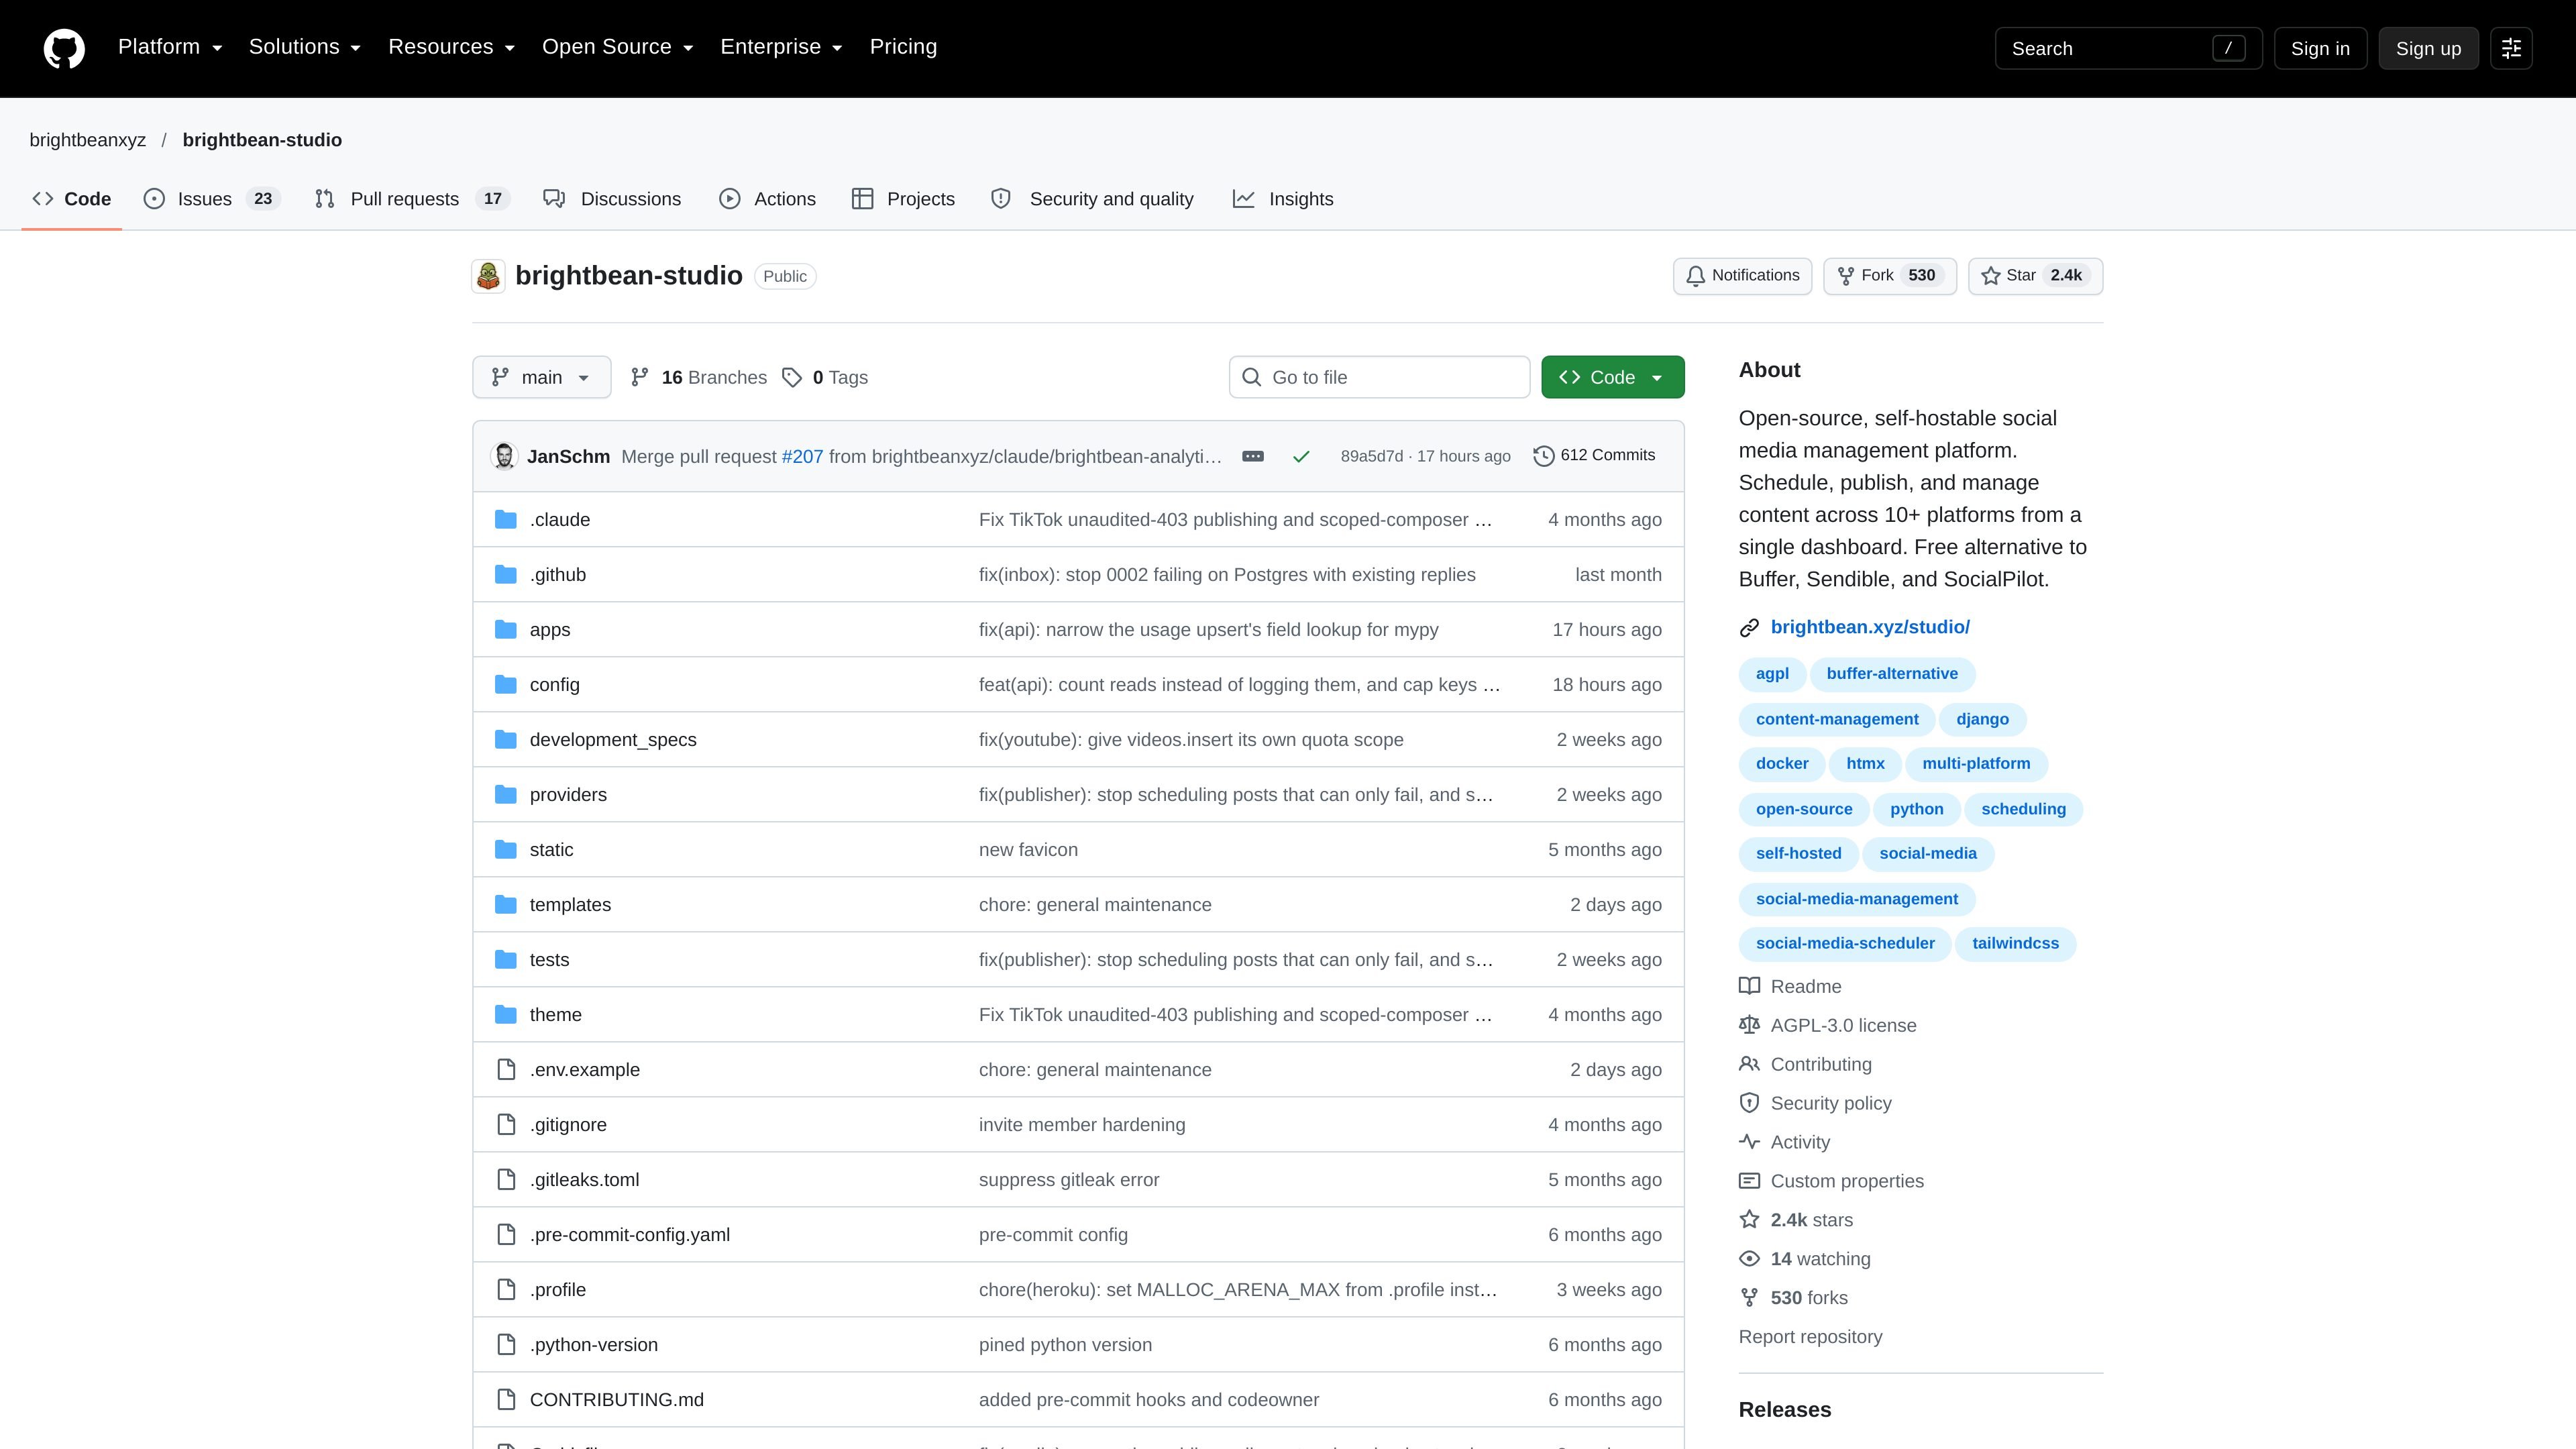The image size is (2576, 1449).
Task: Switch to the Pull requests tab
Action: click(412, 199)
